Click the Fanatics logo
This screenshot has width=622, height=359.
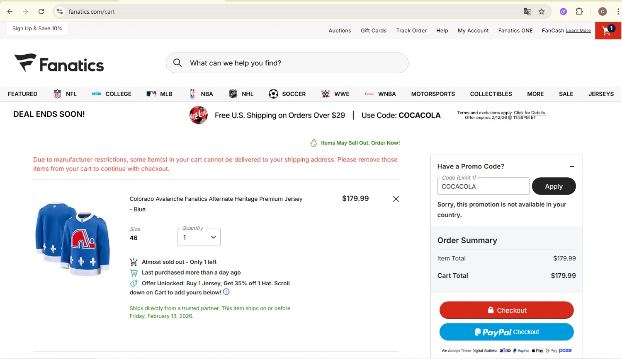click(x=59, y=63)
